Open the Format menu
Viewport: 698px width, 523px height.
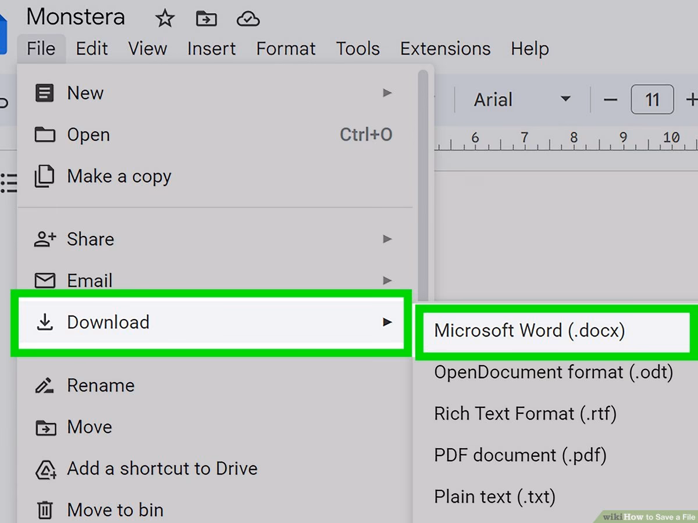pyautogui.click(x=286, y=49)
